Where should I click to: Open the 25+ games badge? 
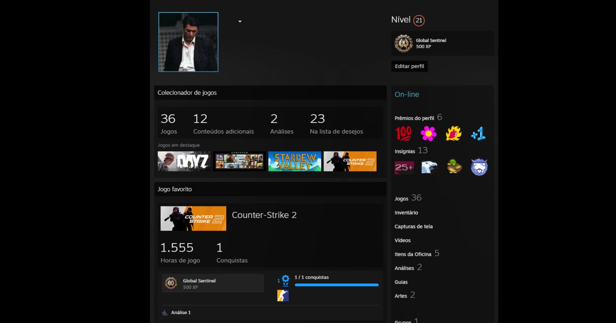click(x=404, y=167)
